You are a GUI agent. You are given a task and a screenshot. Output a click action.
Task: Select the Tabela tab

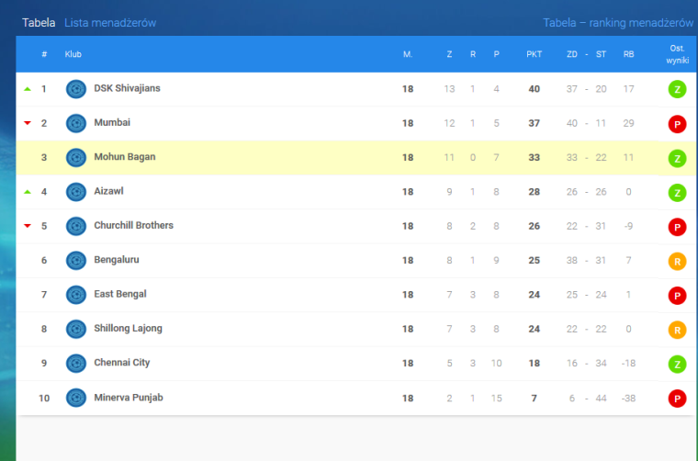(x=39, y=23)
